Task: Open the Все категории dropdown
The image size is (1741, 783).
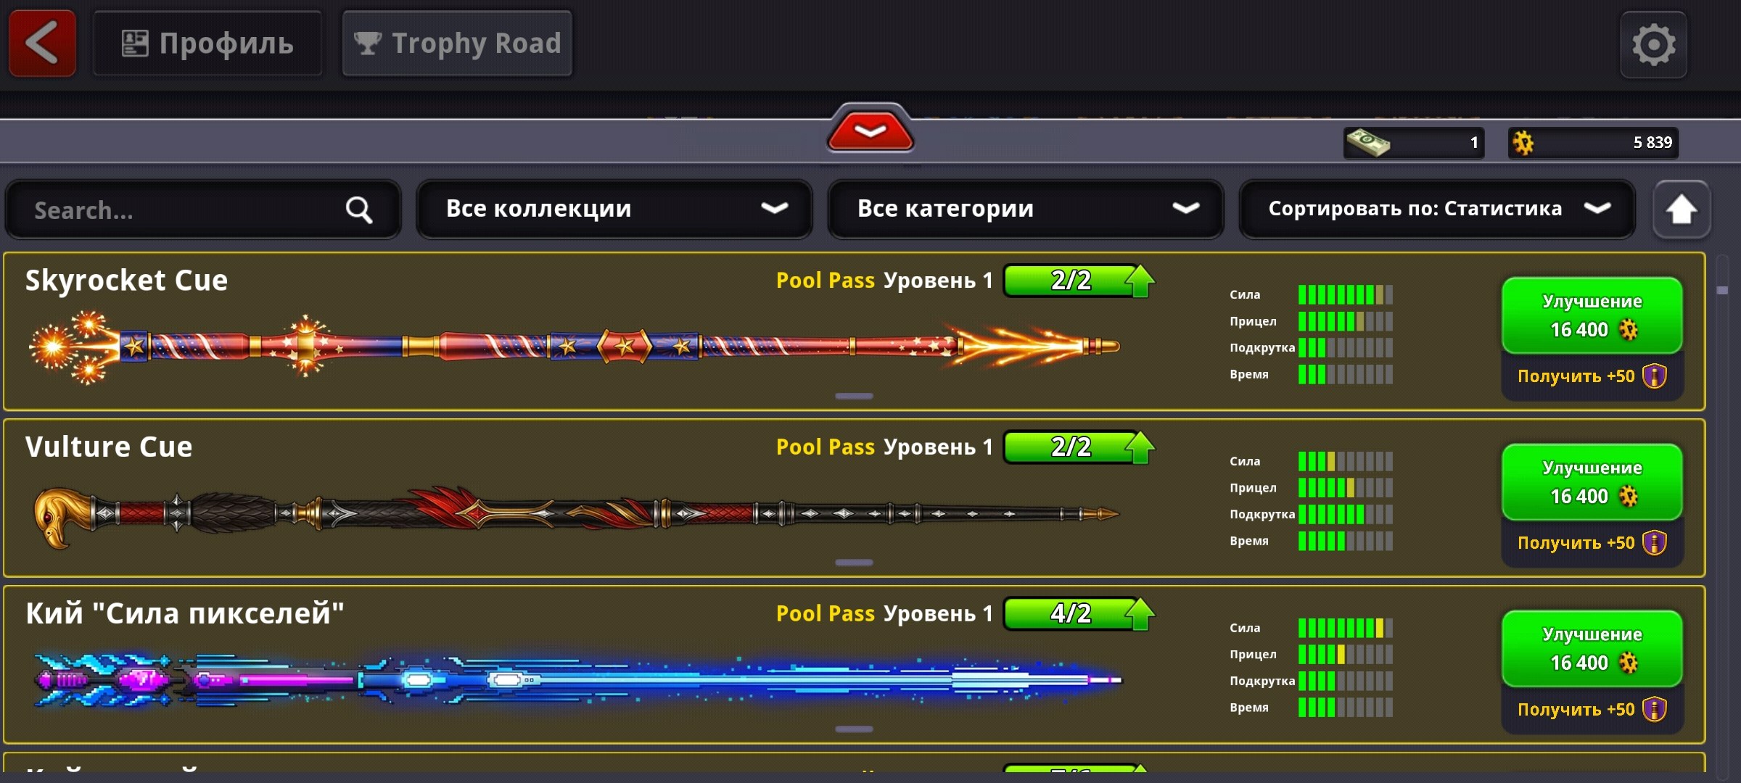Action: (1026, 209)
